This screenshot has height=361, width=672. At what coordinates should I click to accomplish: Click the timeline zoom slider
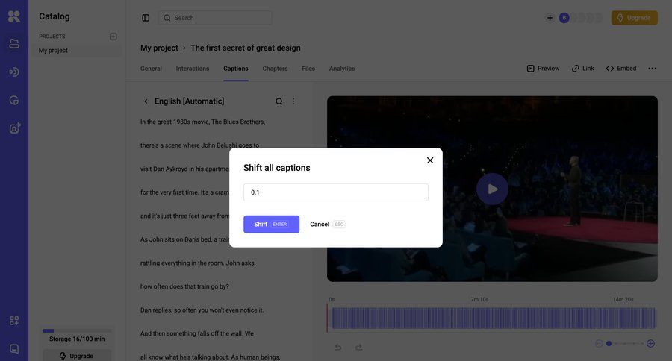623,343
